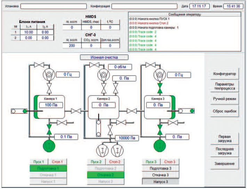Image resolution: width=247 pixels, height=189 pixels.
Task: Click the green valve above Камера 3
Action: click(160, 89)
